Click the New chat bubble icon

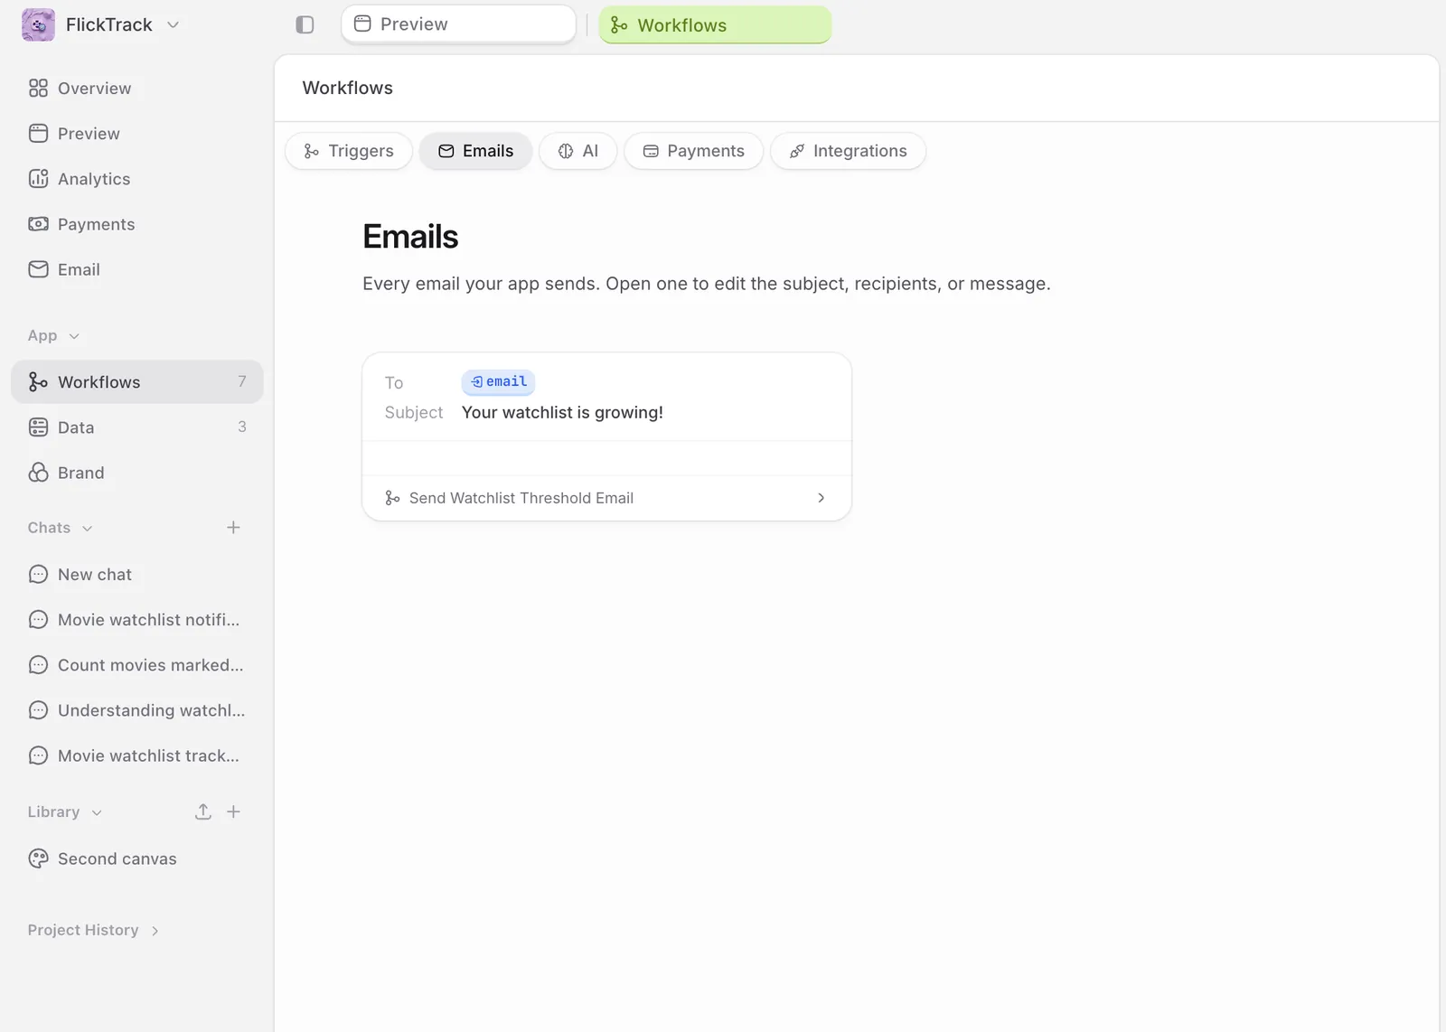point(38,575)
